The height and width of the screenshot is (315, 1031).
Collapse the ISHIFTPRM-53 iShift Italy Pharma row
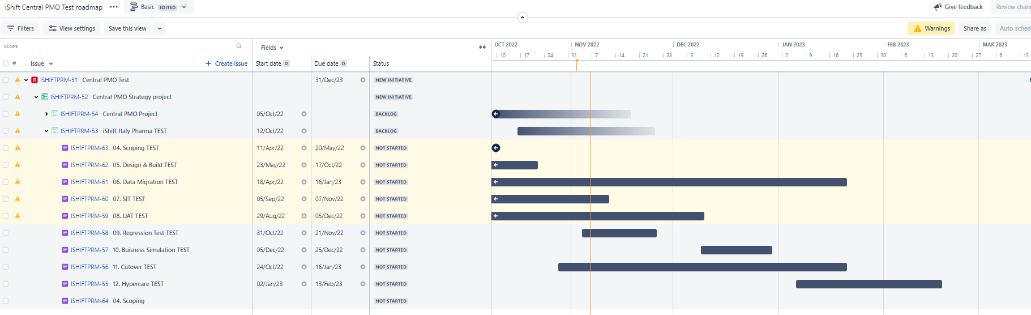pyautogui.click(x=46, y=131)
